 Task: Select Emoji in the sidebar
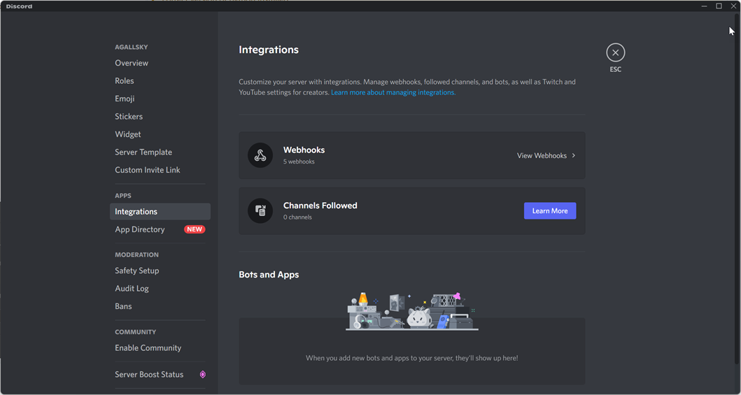click(125, 99)
